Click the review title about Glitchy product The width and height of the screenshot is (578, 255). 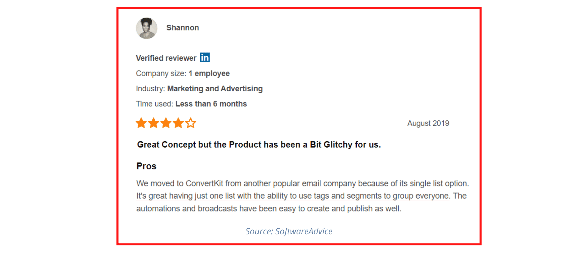coord(259,145)
